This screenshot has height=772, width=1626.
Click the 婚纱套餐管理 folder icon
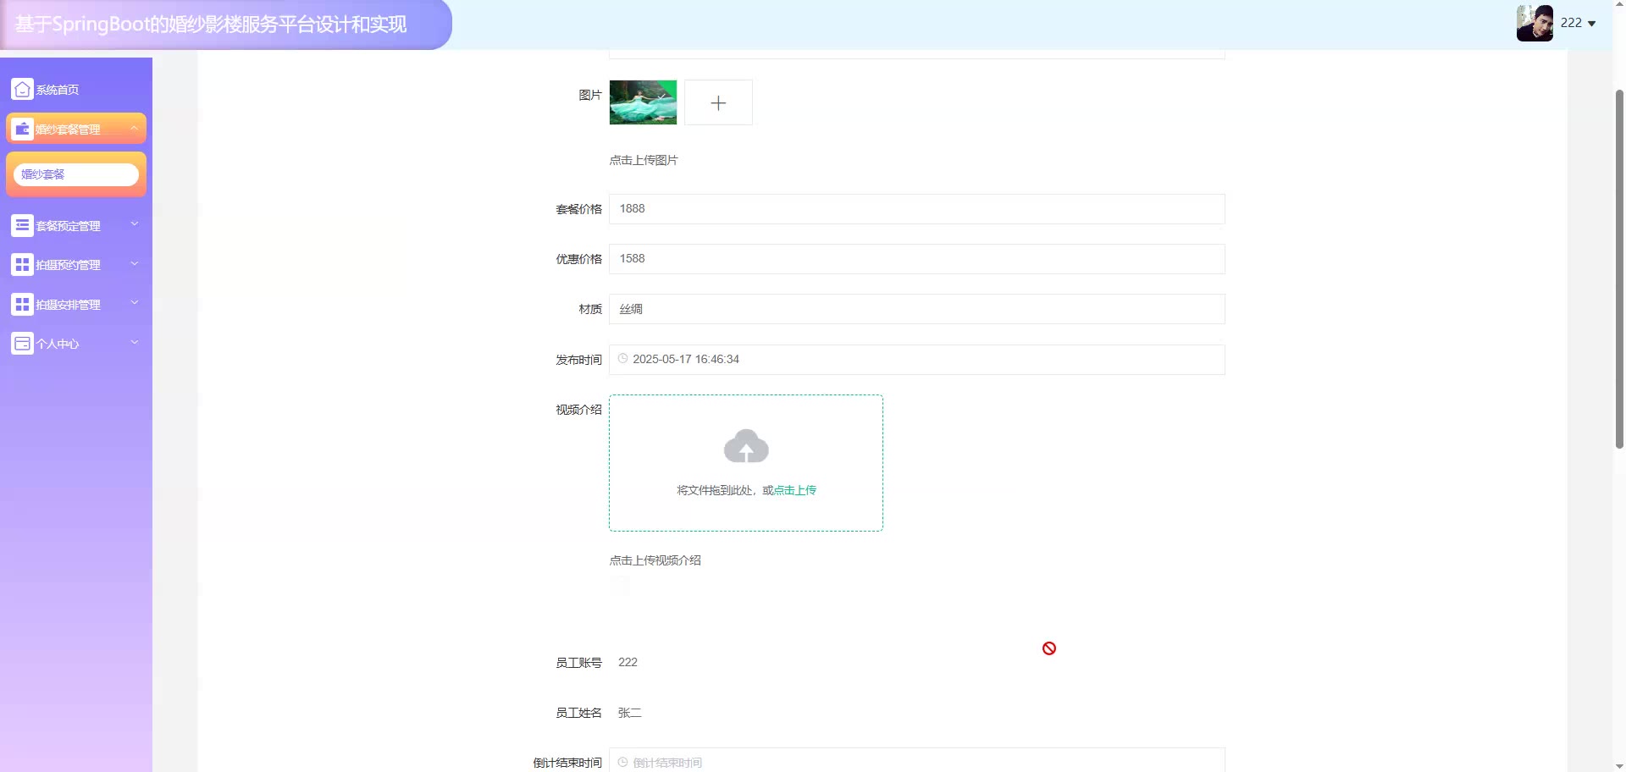point(22,129)
